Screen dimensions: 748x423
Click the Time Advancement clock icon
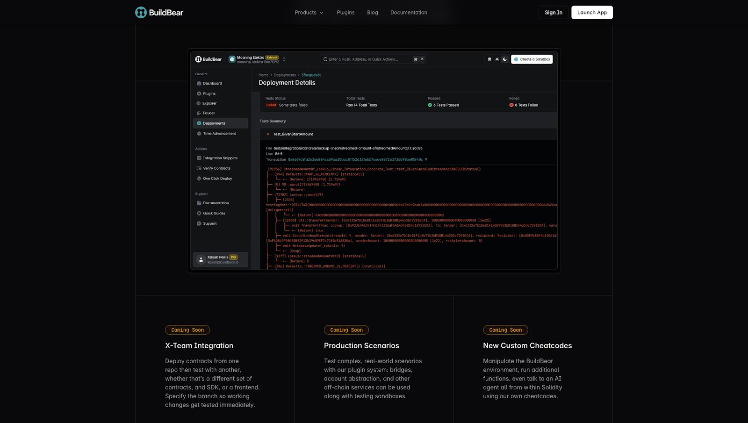(x=199, y=134)
